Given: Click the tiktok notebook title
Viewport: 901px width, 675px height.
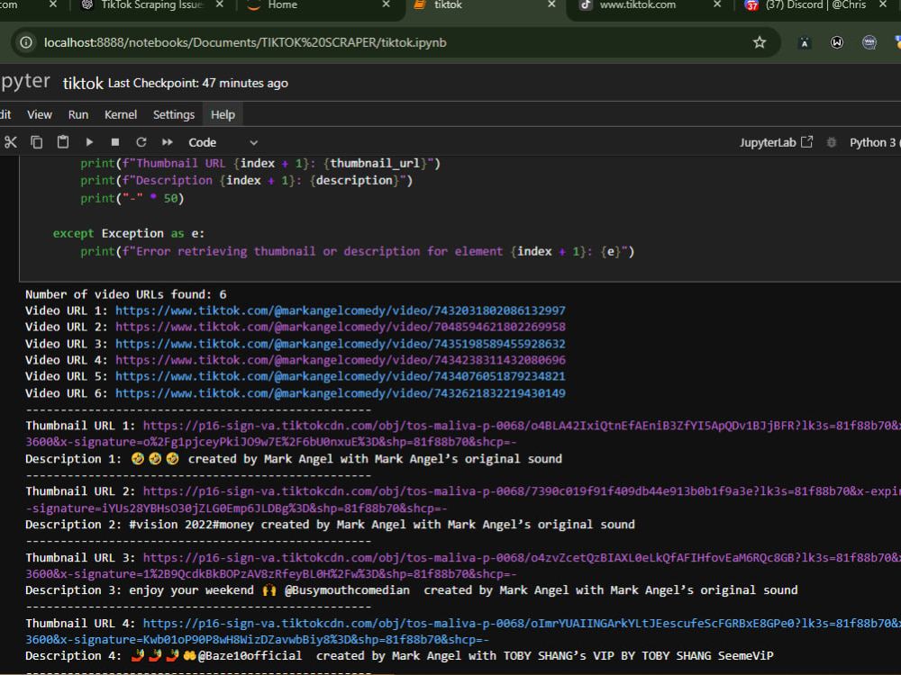Looking at the screenshot, I should [x=83, y=83].
